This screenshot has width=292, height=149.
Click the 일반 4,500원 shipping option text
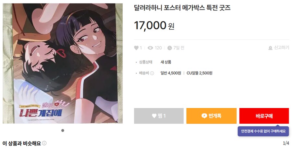[171, 73]
